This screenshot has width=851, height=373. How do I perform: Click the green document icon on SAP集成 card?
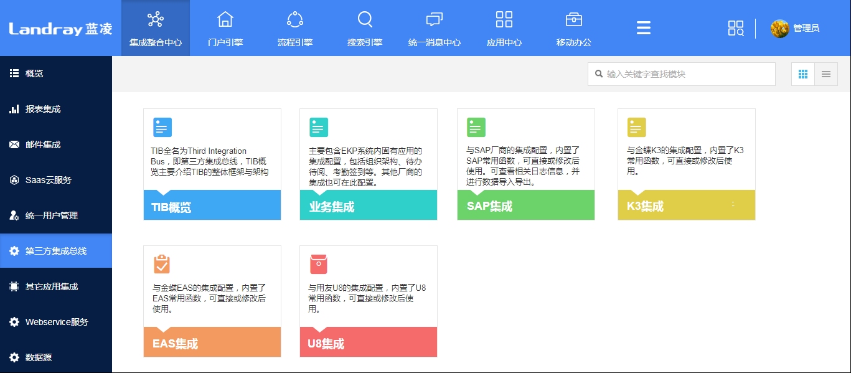(x=476, y=127)
